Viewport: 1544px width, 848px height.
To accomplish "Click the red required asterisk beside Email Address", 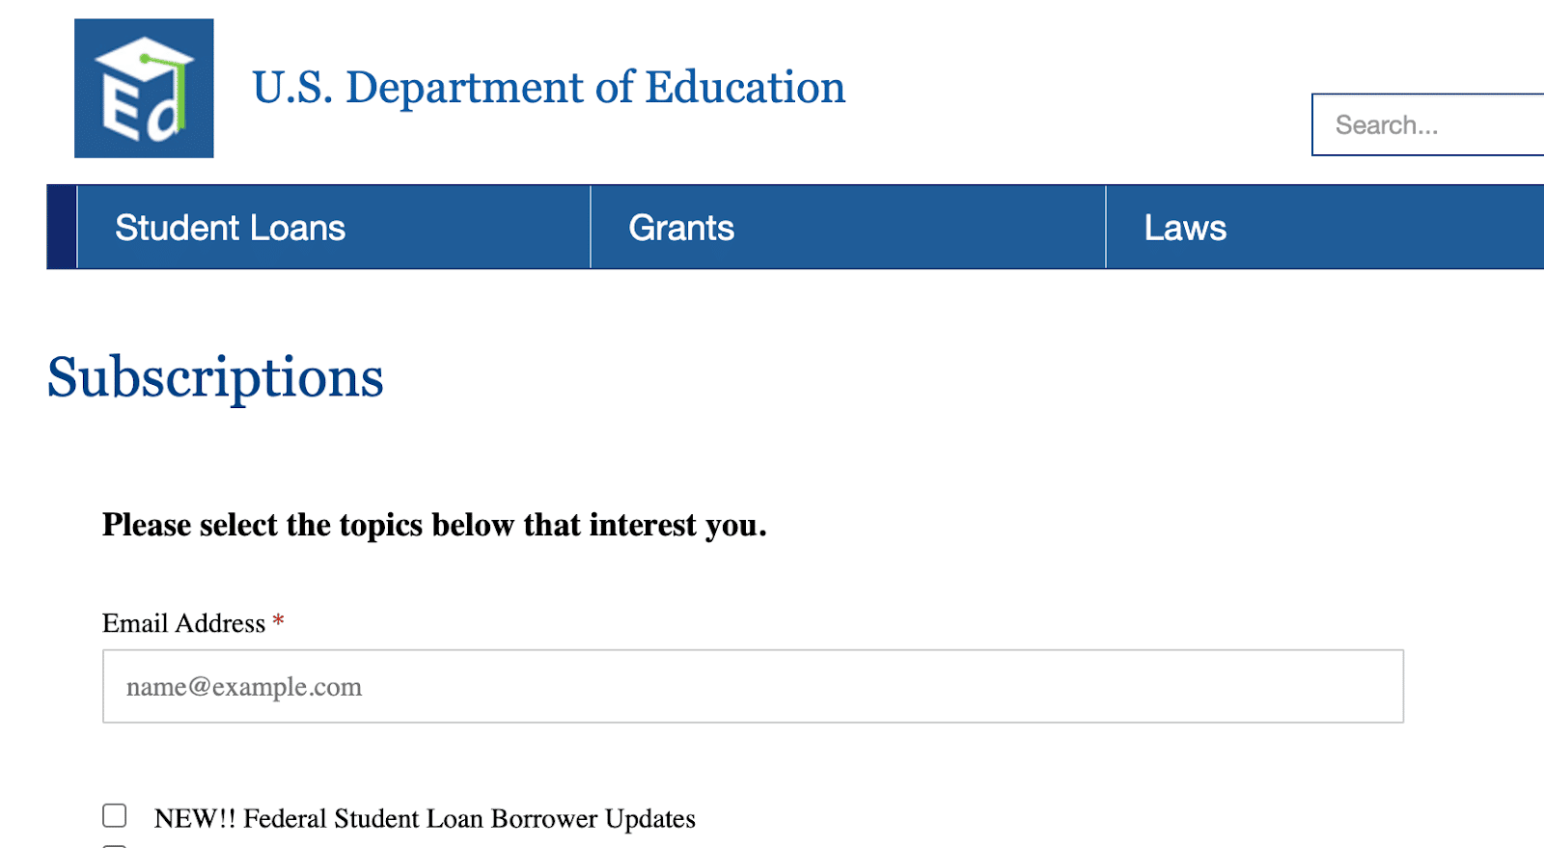I will [x=278, y=621].
